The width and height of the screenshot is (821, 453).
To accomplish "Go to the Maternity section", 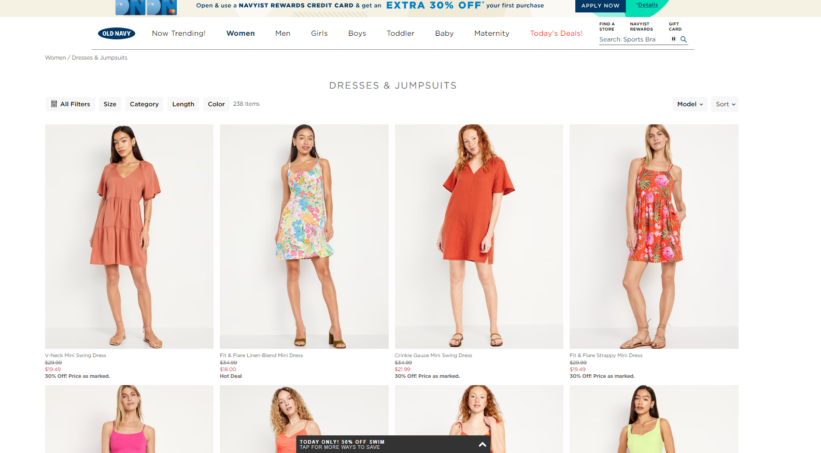I will pyautogui.click(x=492, y=33).
